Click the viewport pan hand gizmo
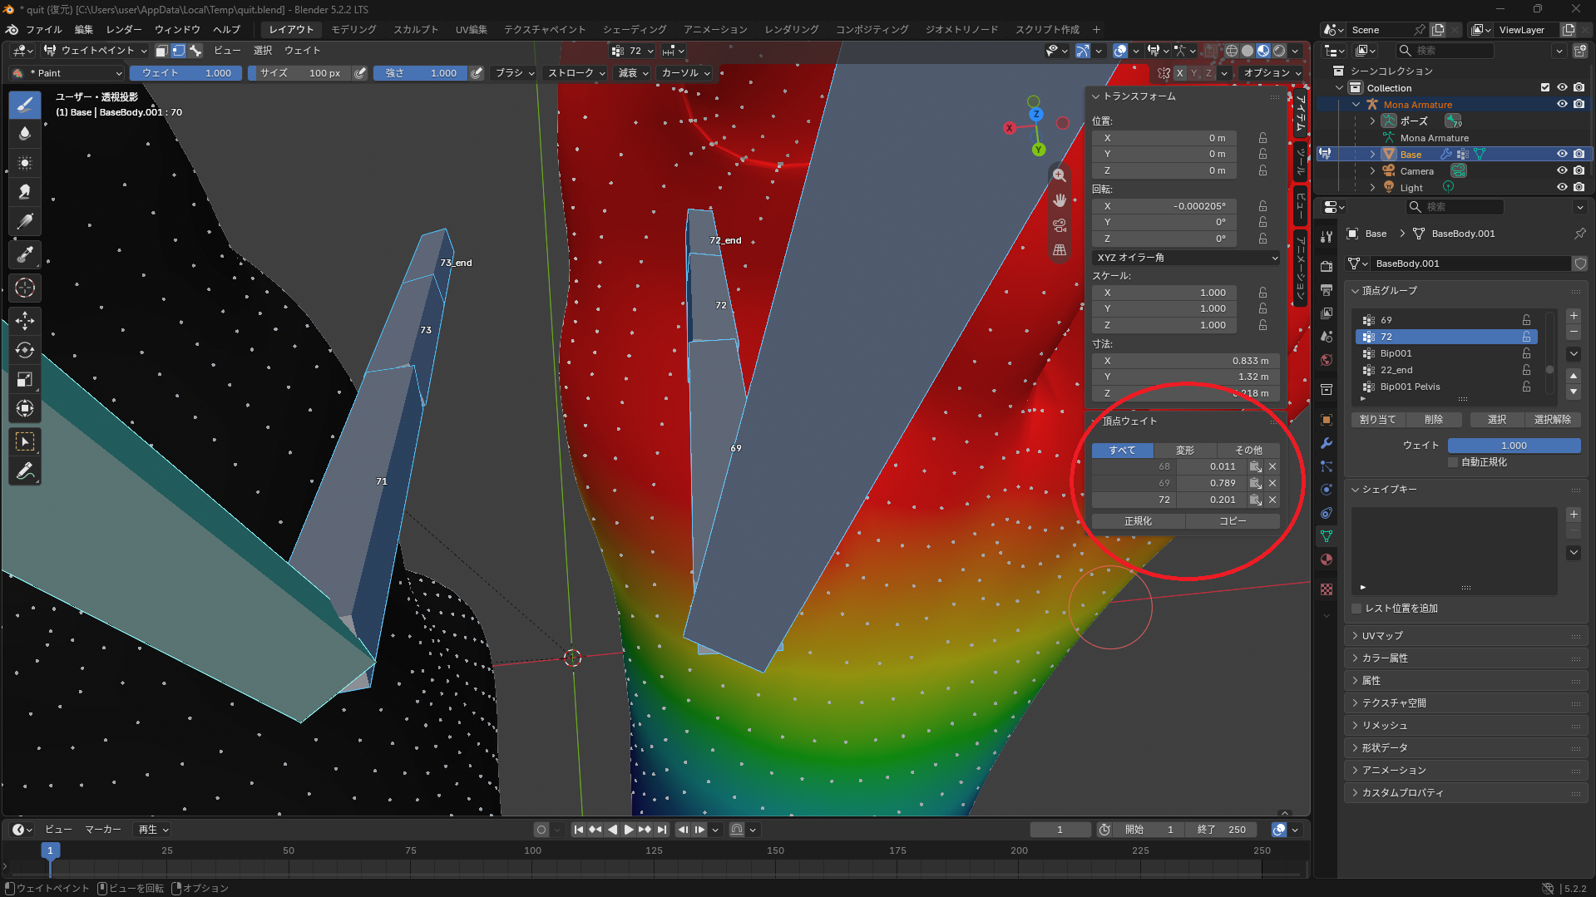 [1060, 200]
